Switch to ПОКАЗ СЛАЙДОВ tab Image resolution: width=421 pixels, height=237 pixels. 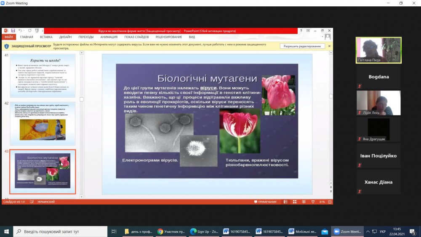click(136, 37)
